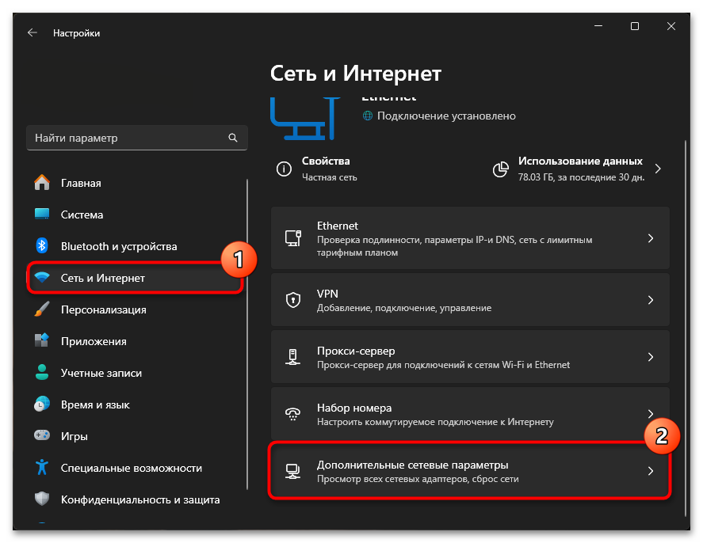This screenshot has width=703, height=543.
Task: Click the pie chart data usage icon
Action: 501,169
